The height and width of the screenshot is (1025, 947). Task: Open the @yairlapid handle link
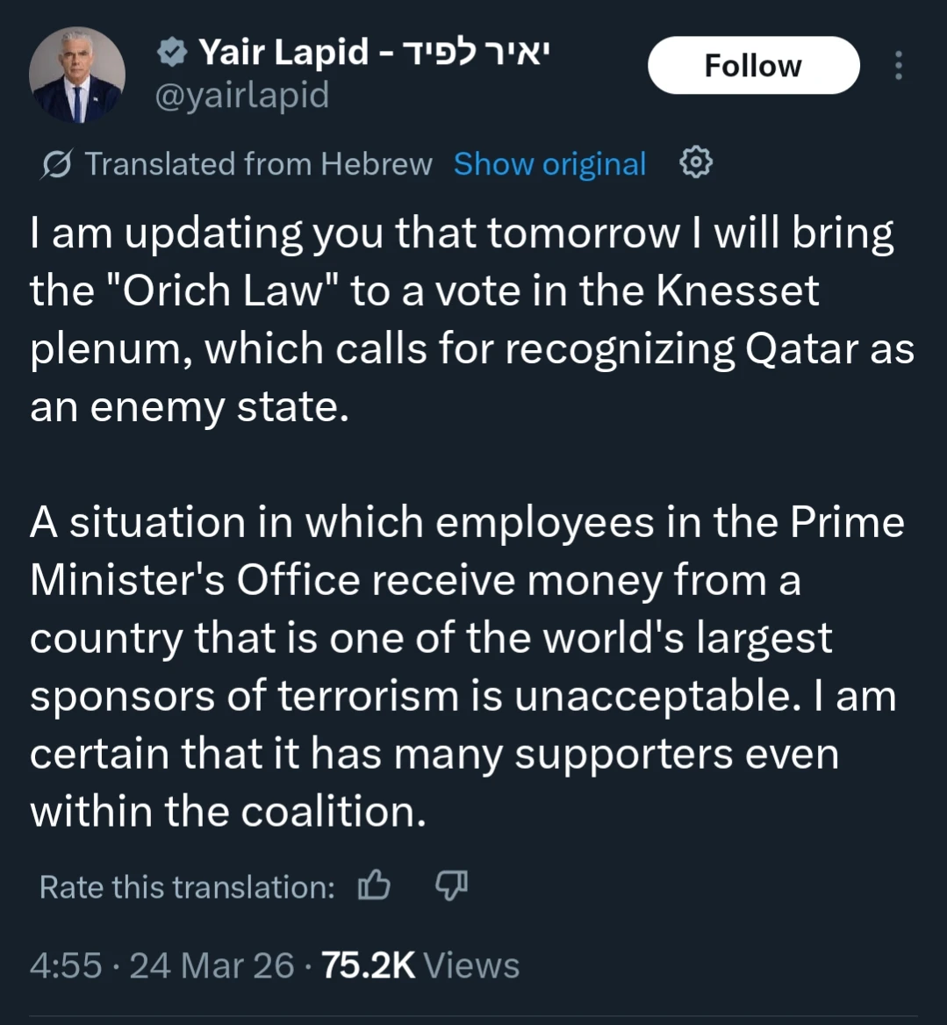coord(241,95)
